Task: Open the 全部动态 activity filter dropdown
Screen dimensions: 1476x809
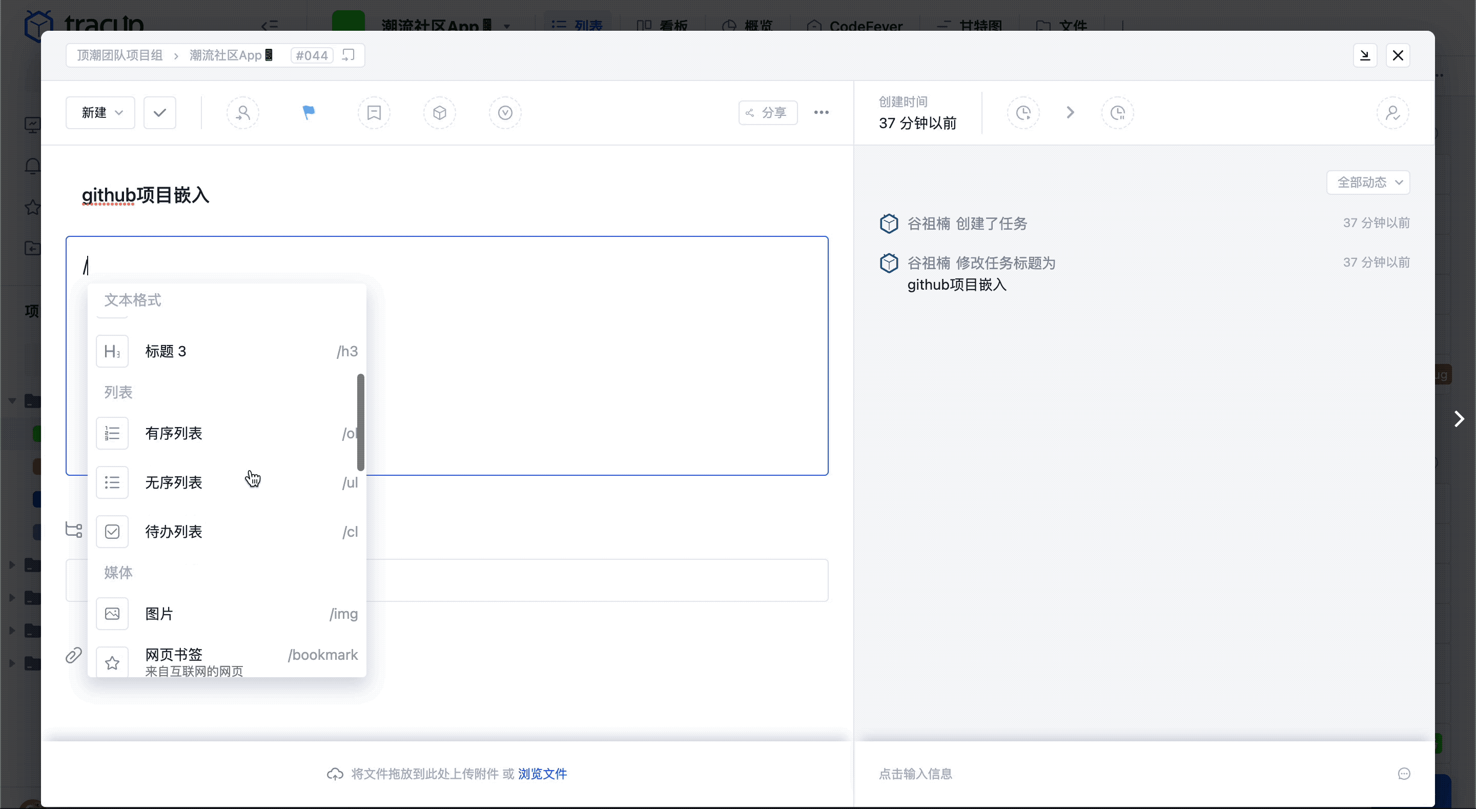Action: click(x=1368, y=182)
